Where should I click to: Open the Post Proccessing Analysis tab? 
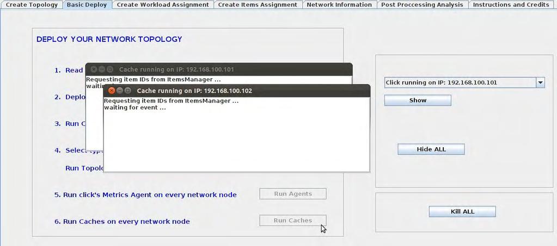(422, 4)
